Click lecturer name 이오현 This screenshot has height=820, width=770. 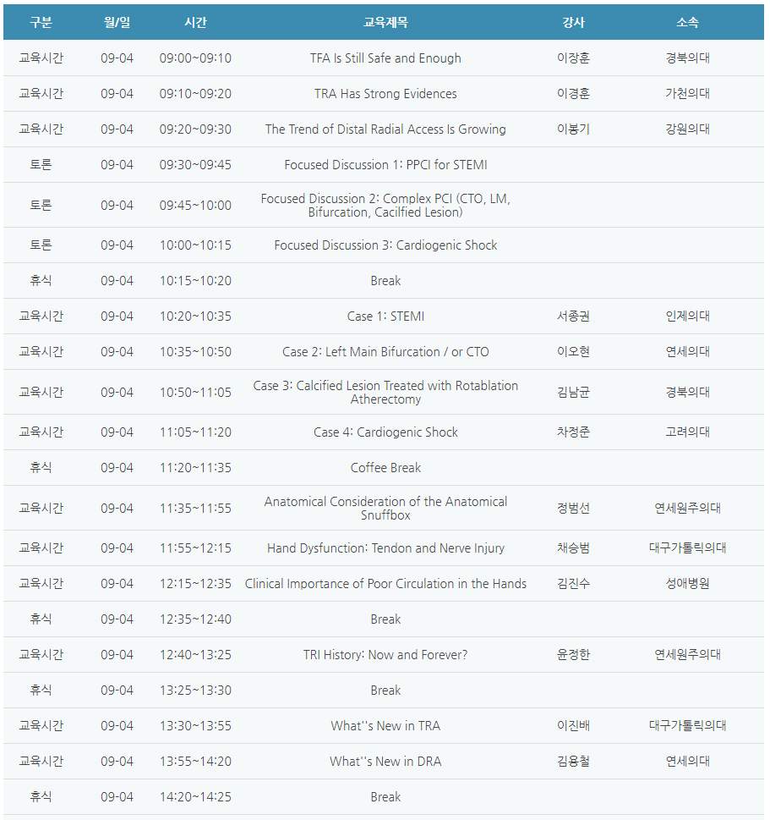pos(573,352)
